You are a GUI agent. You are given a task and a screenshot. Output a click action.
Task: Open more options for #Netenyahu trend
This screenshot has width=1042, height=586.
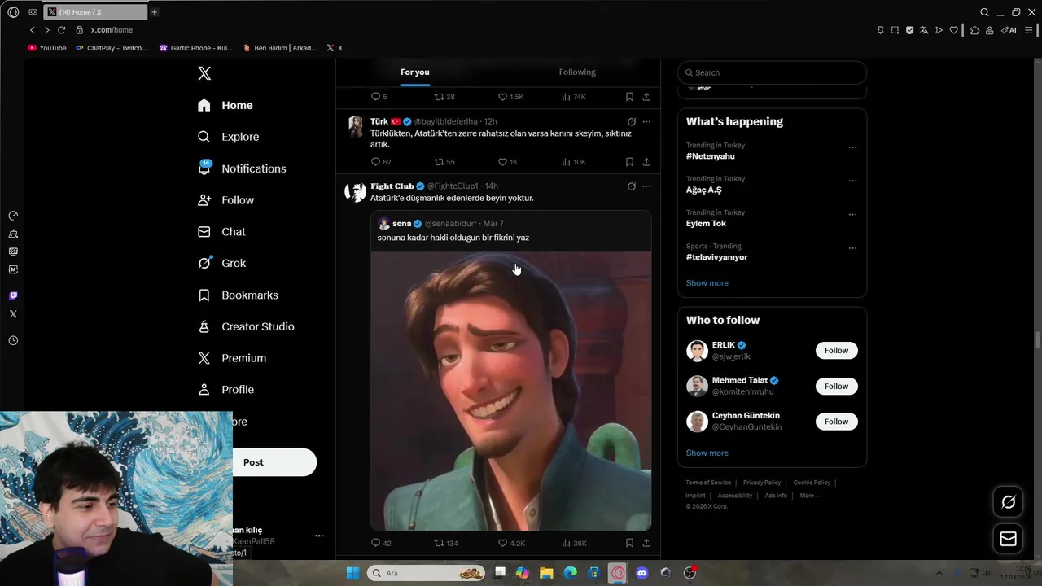(x=852, y=147)
